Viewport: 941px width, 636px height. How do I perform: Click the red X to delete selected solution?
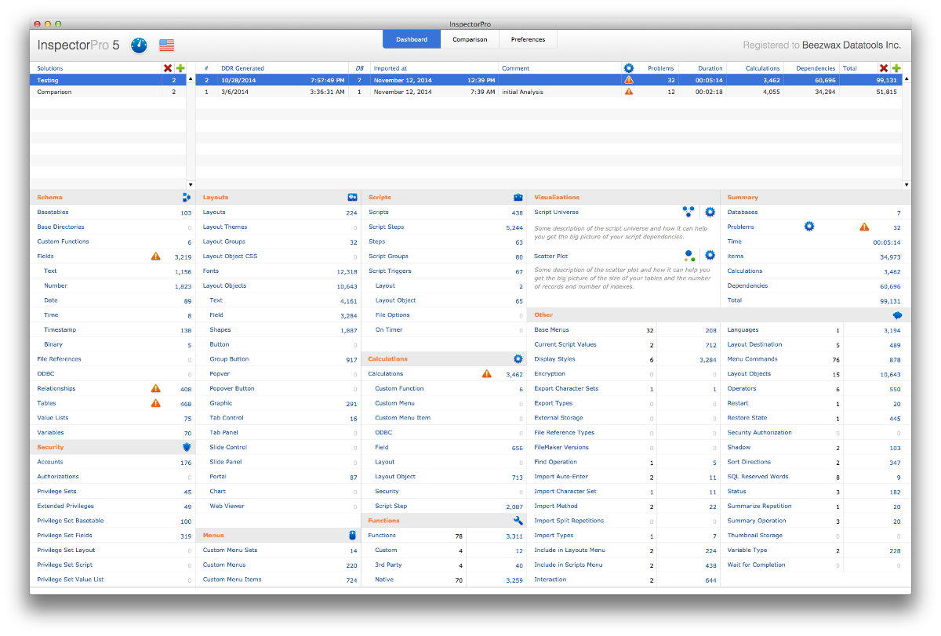tap(169, 68)
